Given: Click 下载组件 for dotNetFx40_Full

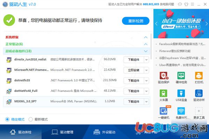Looking at the screenshot, I should (x=134, y=91).
